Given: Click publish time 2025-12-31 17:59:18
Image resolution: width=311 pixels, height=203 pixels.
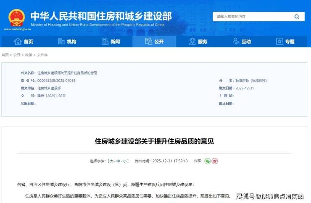Looking at the screenshot, I should pyautogui.click(x=170, y=161).
